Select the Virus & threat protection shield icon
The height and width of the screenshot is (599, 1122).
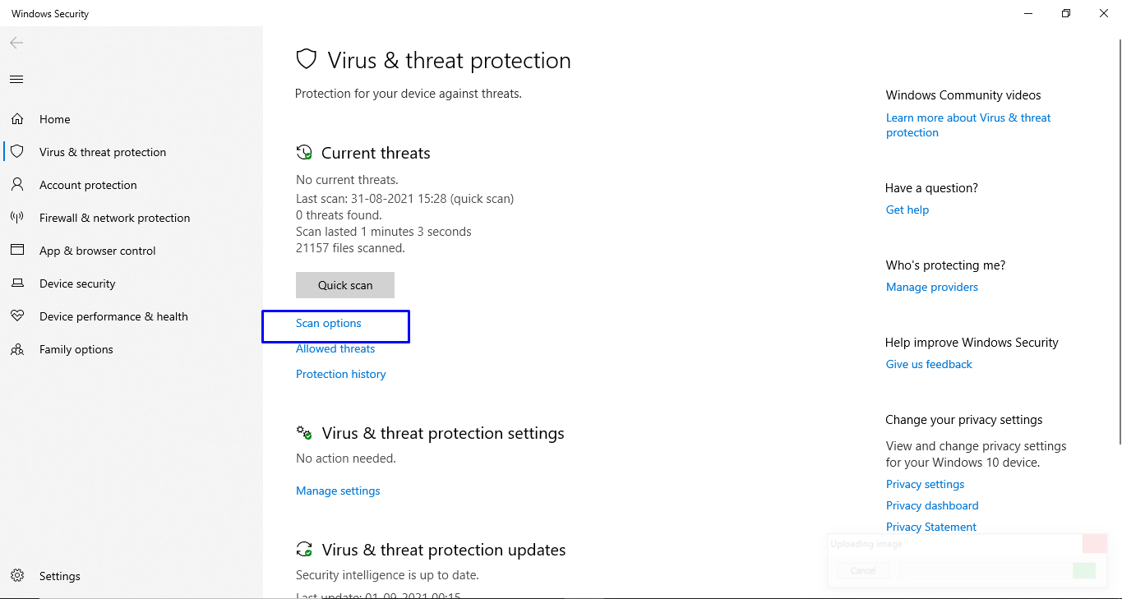[x=17, y=152]
